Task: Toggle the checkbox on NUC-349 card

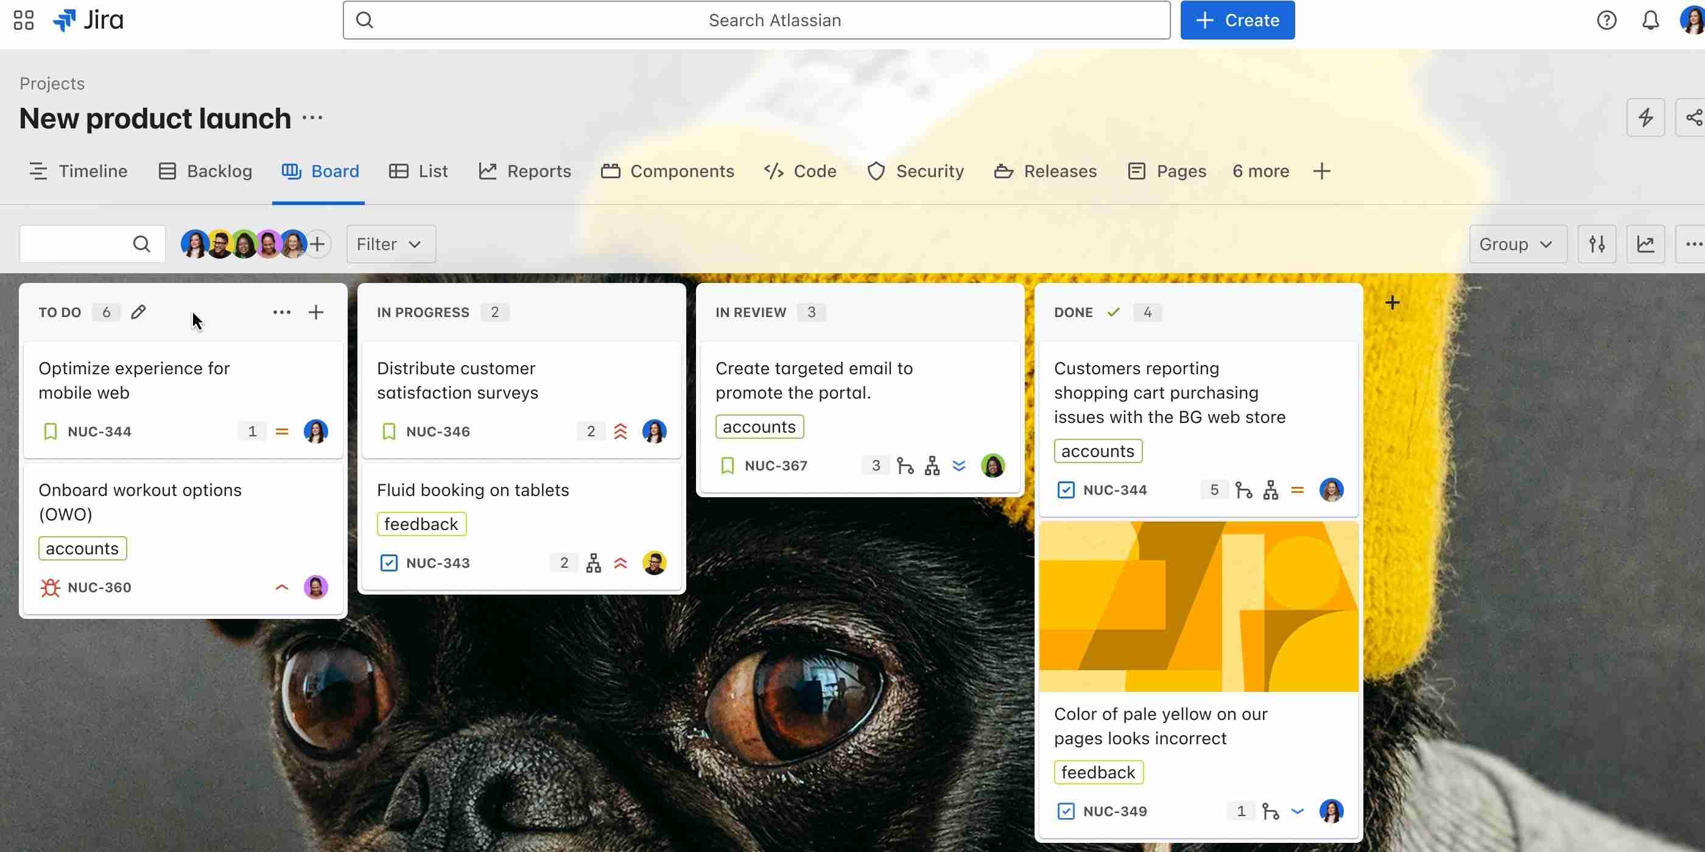Action: click(x=1066, y=811)
